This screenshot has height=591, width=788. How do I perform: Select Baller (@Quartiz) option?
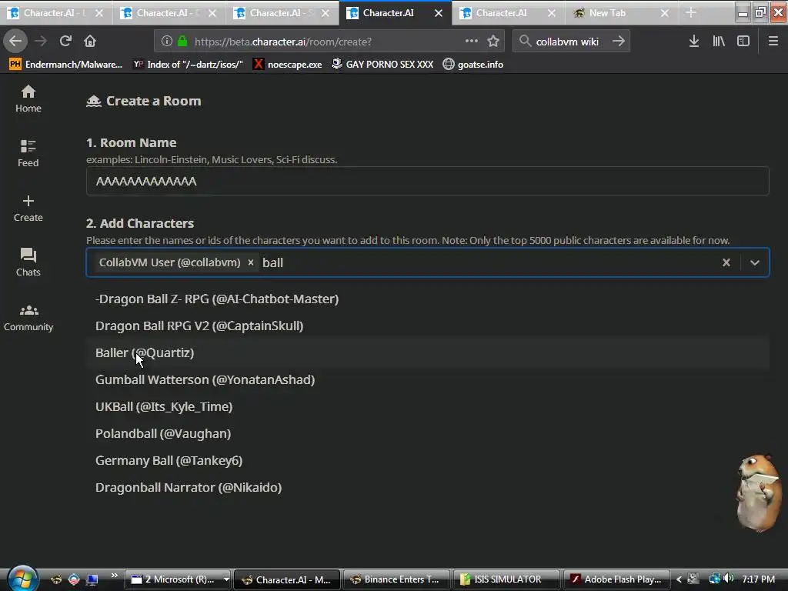click(x=427, y=352)
